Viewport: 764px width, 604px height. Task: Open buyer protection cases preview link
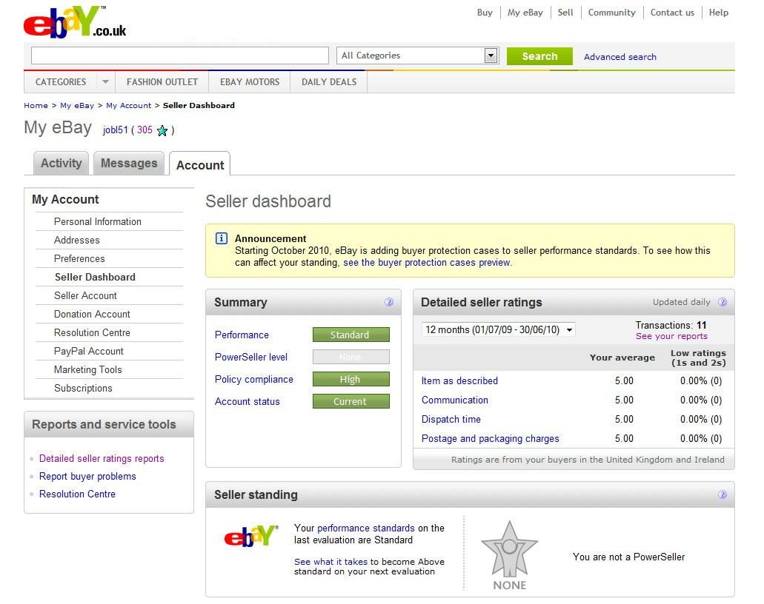point(426,263)
